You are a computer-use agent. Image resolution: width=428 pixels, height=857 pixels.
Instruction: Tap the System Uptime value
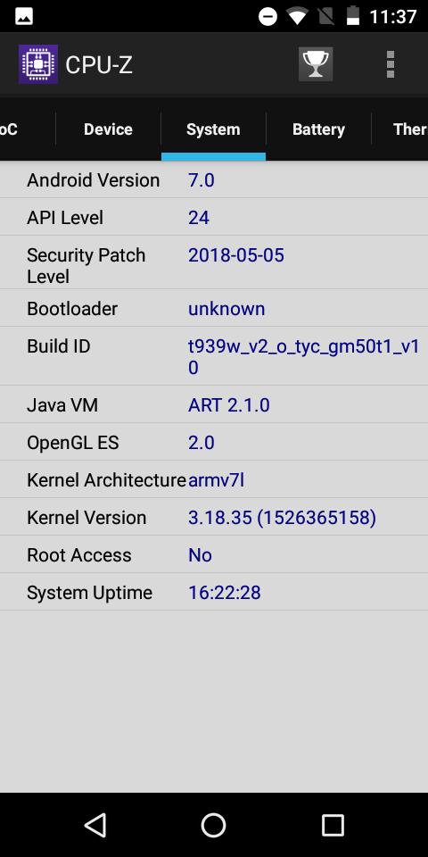point(225,593)
